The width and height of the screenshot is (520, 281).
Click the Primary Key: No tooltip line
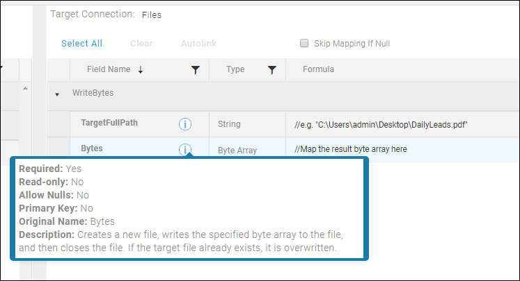click(x=56, y=208)
